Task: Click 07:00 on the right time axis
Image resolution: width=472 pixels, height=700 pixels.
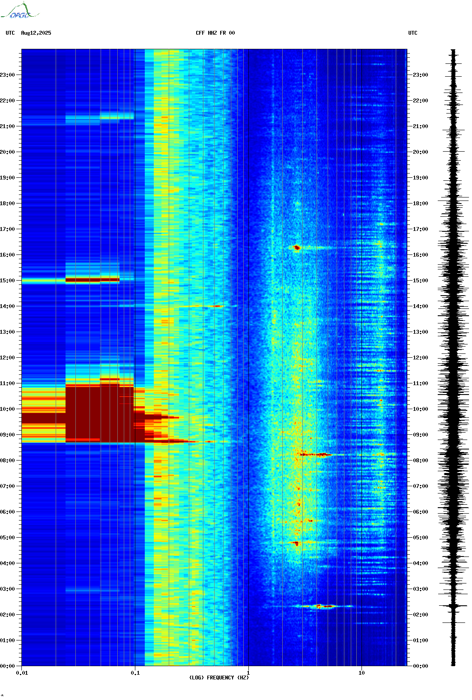Action: point(421,486)
